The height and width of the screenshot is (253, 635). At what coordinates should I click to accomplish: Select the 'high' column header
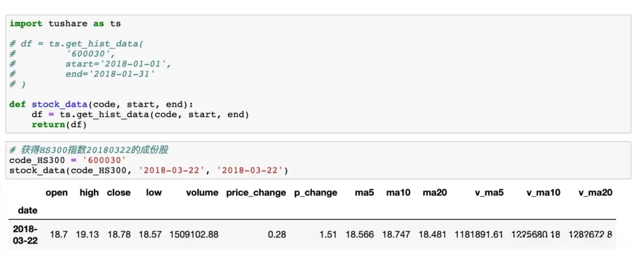[x=89, y=192]
